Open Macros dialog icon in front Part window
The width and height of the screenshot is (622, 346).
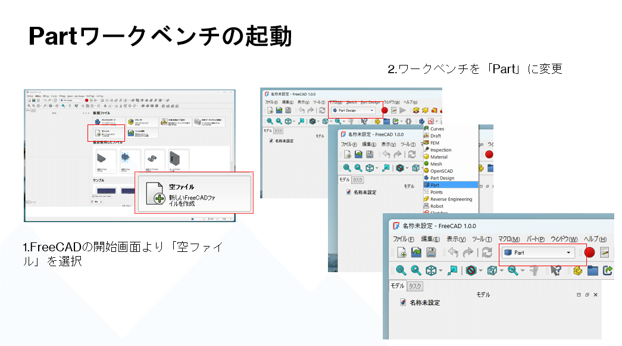coord(605,253)
